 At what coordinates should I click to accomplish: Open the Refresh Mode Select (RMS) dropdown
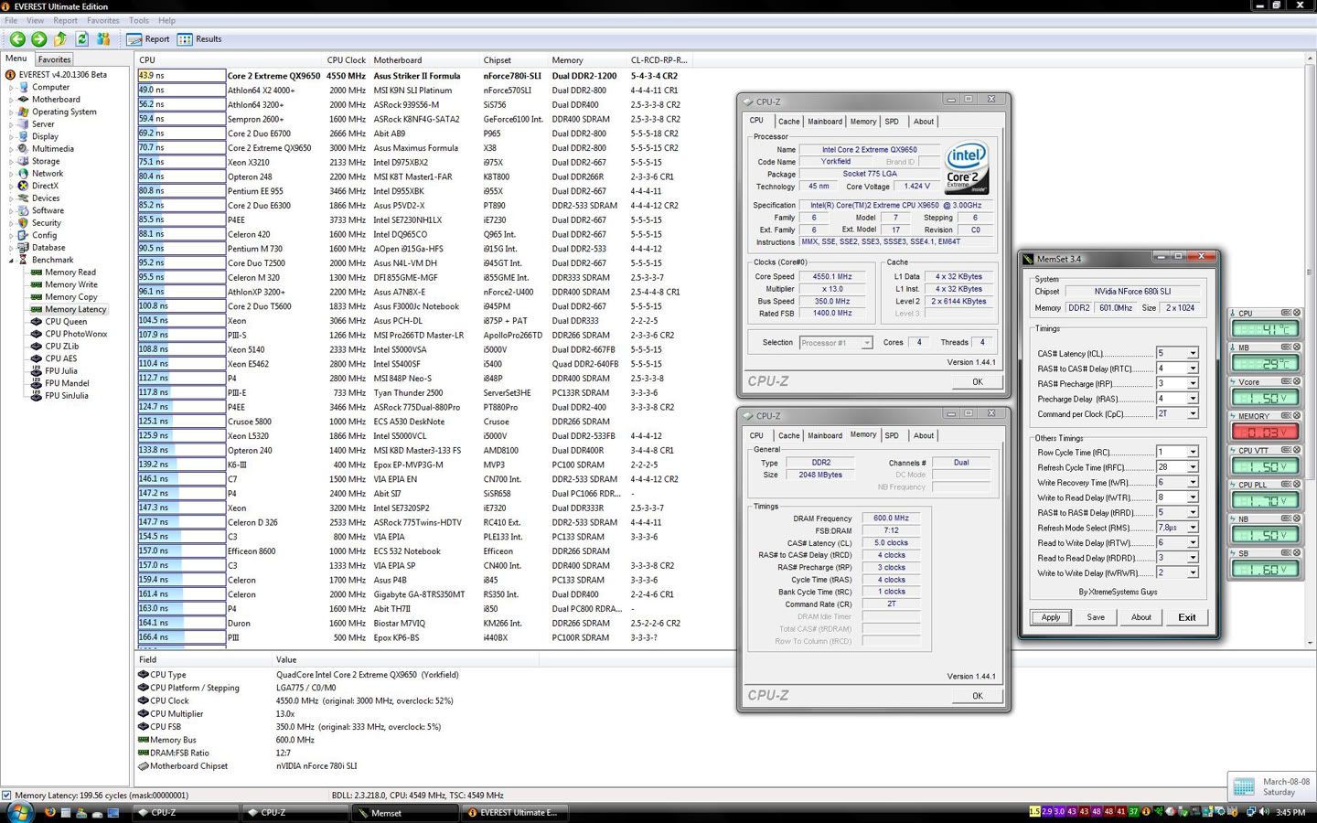1193,528
